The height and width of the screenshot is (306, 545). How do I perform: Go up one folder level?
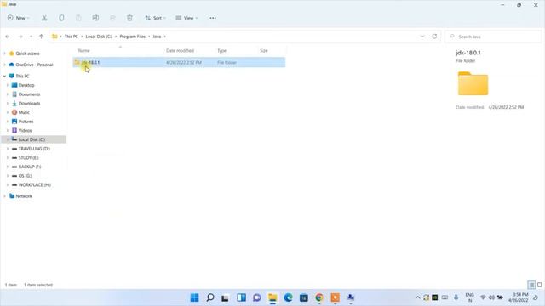click(42, 37)
